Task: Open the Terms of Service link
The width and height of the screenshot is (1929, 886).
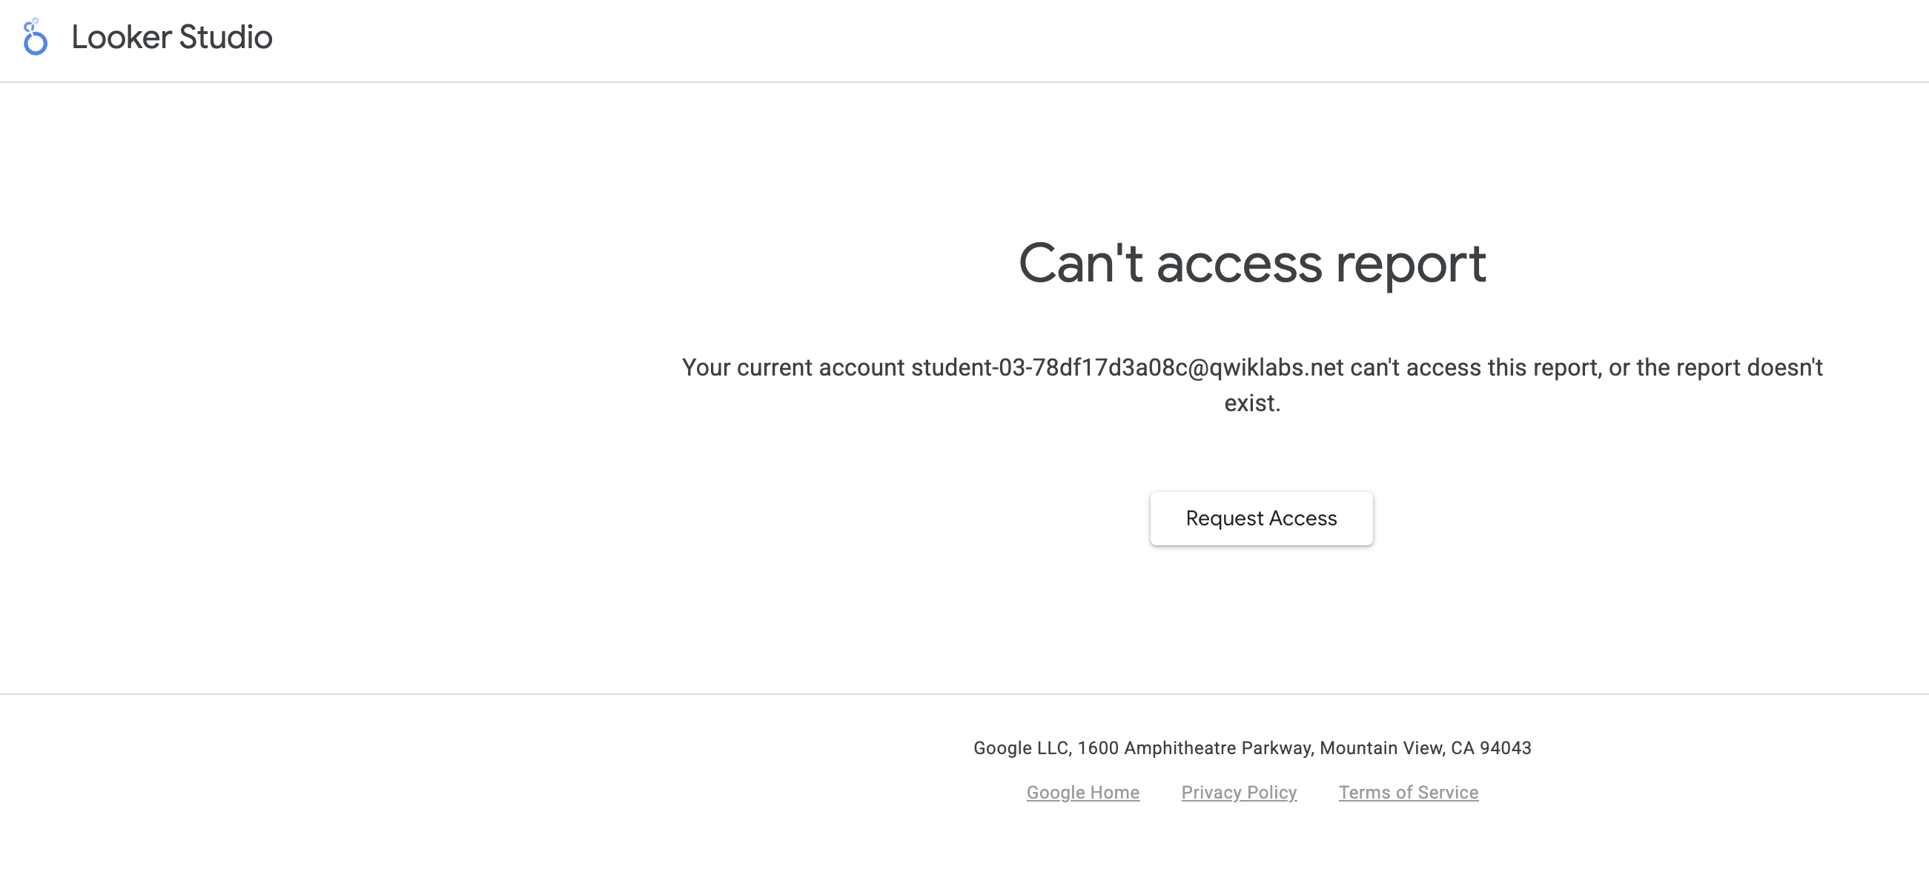Action: point(1409,791)
